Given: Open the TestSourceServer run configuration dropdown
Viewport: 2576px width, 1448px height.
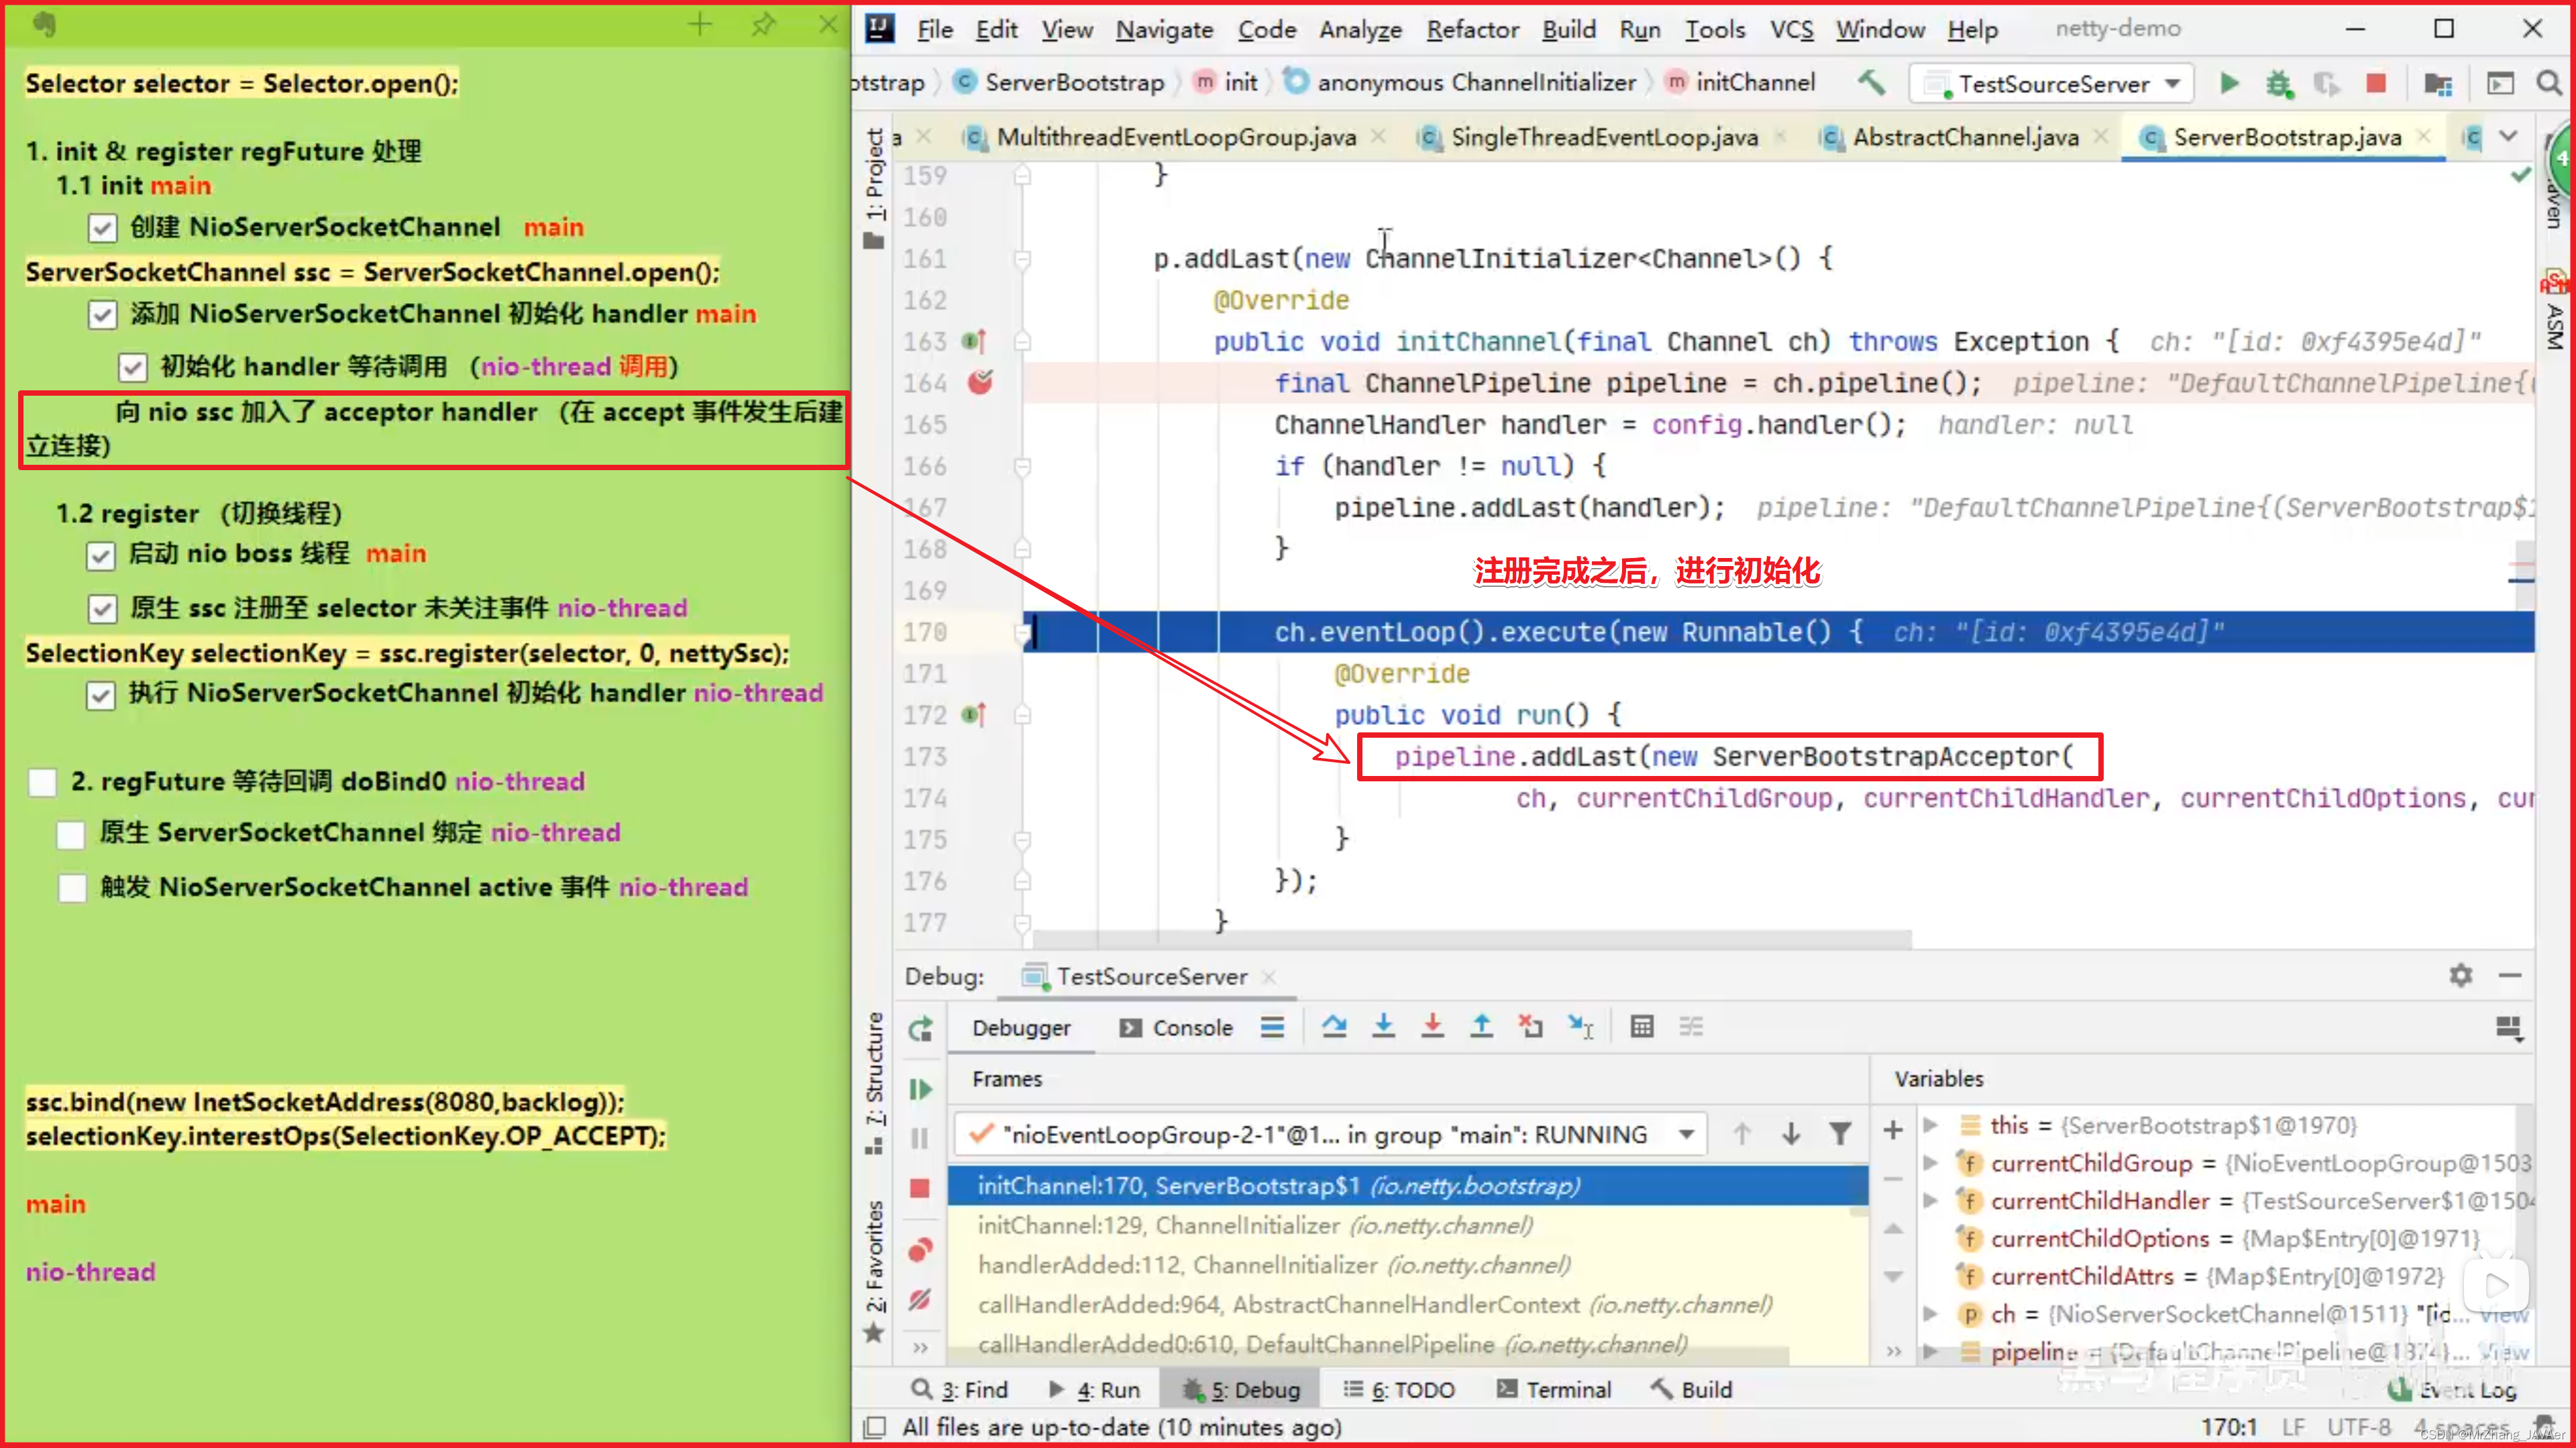Looking at the screenshot, I should (2051, 83).
